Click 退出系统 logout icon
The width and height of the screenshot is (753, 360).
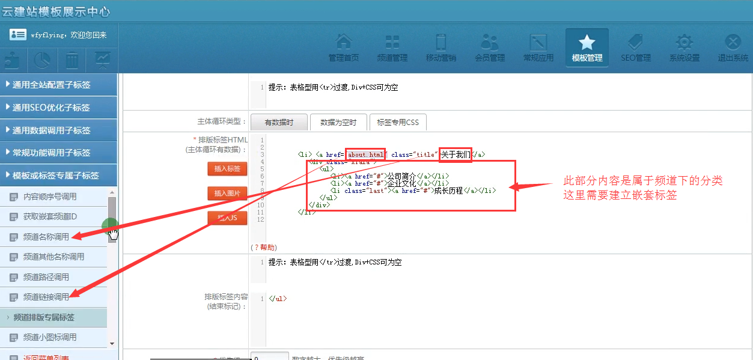click(733, 47)
